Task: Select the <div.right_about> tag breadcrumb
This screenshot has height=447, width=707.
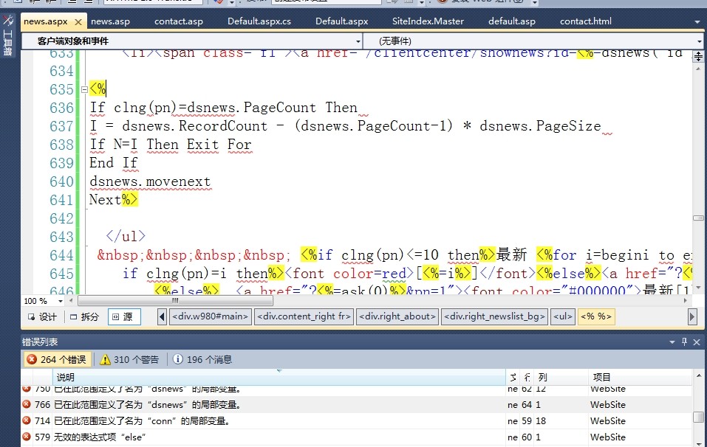Action: [x=397, y=316]
